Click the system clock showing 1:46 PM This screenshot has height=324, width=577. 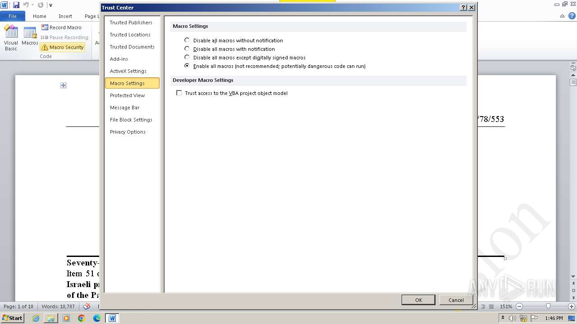coord(554,318)
